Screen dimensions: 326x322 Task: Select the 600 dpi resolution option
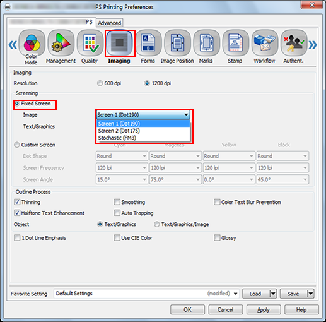tap(100, 83)
